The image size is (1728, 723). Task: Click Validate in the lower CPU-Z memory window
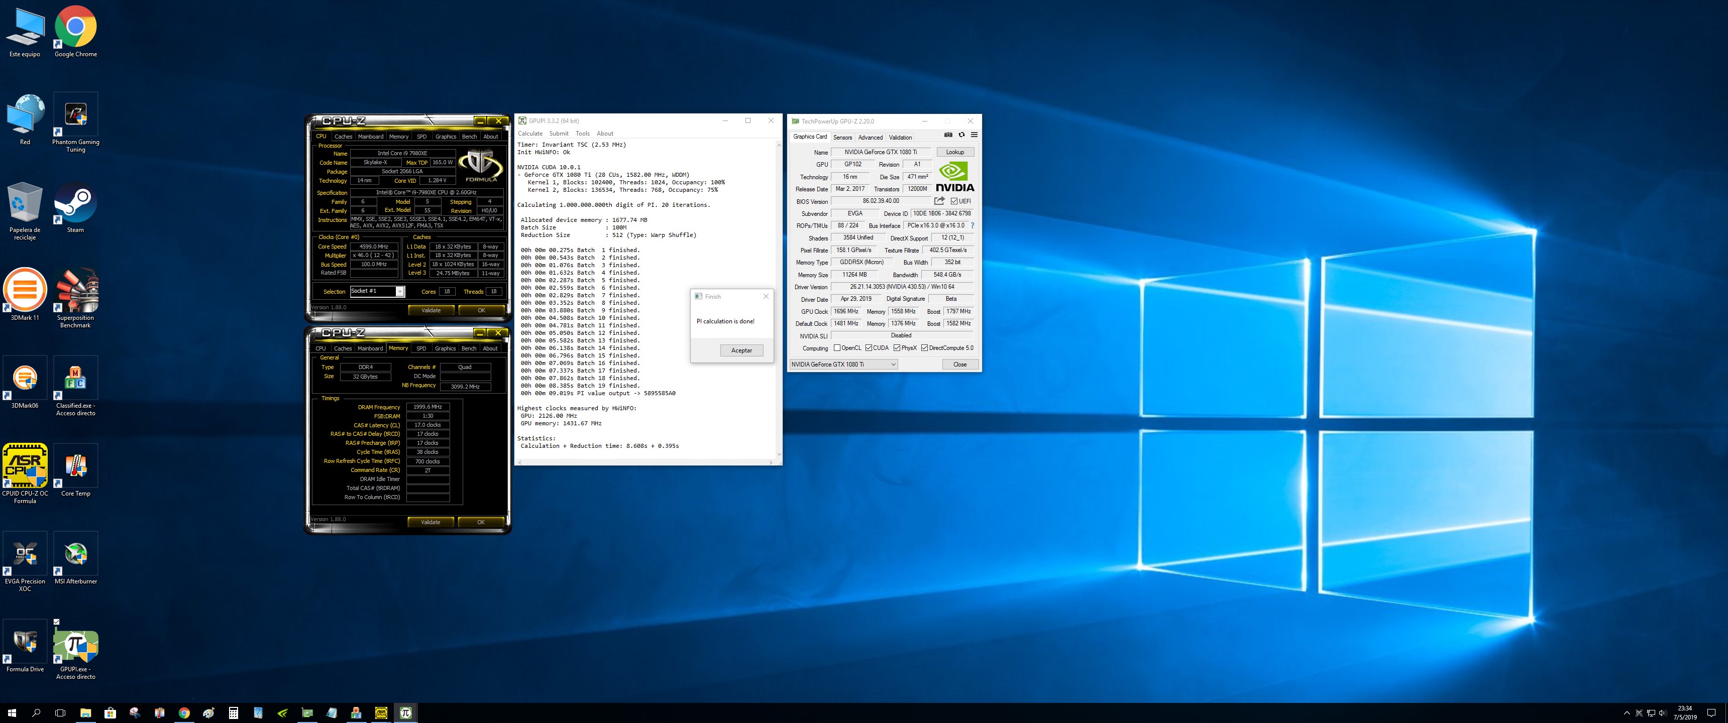pyautogui.click(x=430, y=522)
